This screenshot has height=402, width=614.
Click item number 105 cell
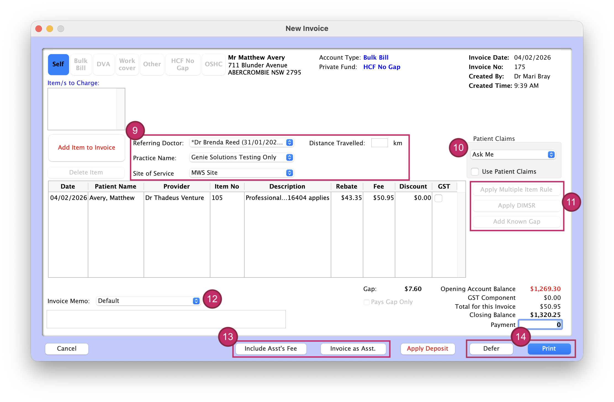tap(227, 198)
